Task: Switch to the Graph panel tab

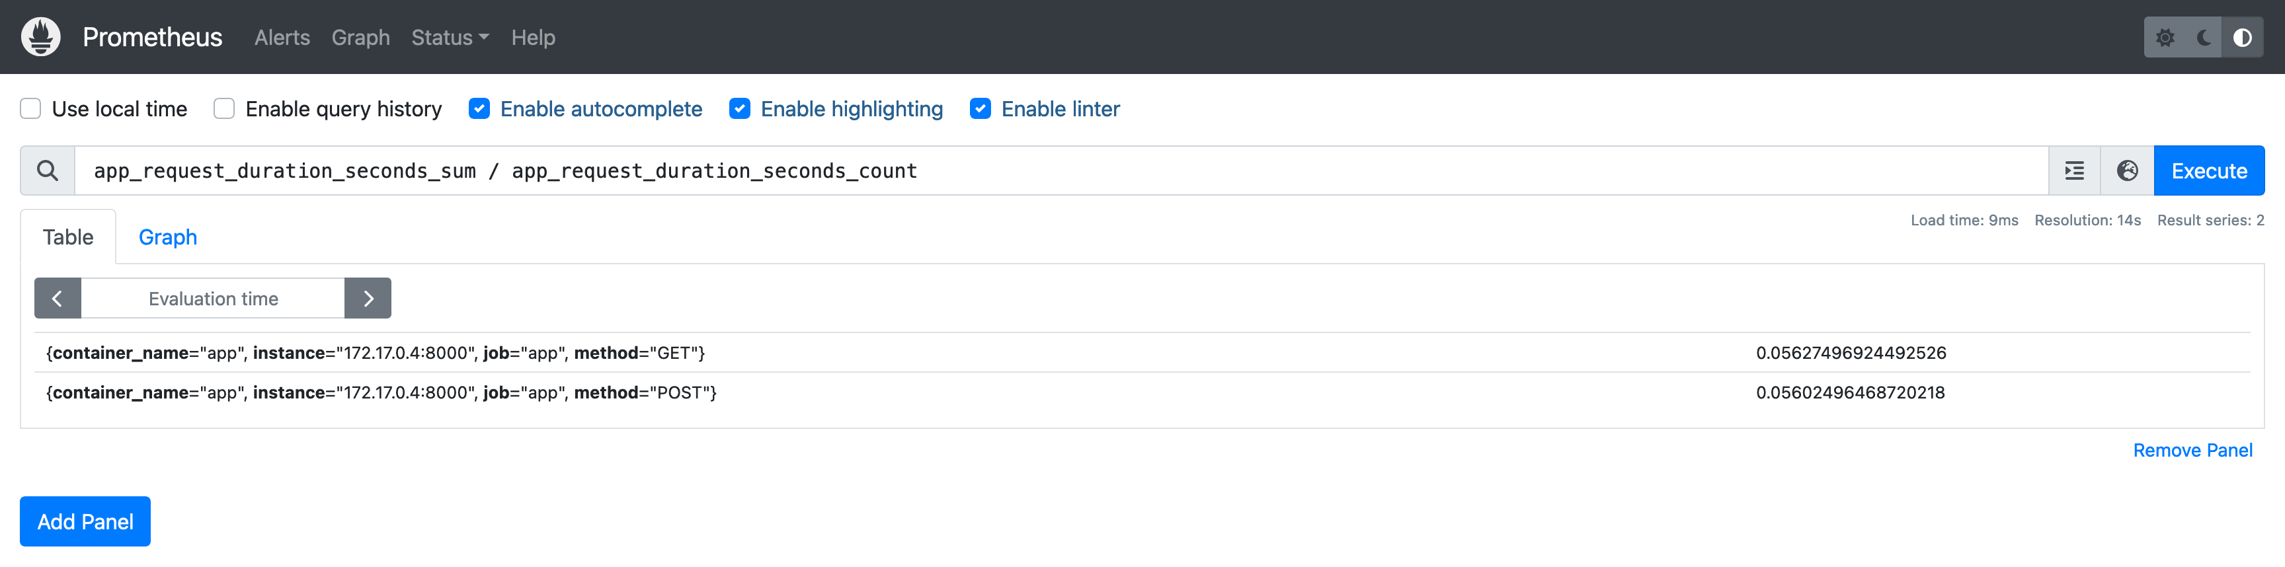Action: (168, 237)
